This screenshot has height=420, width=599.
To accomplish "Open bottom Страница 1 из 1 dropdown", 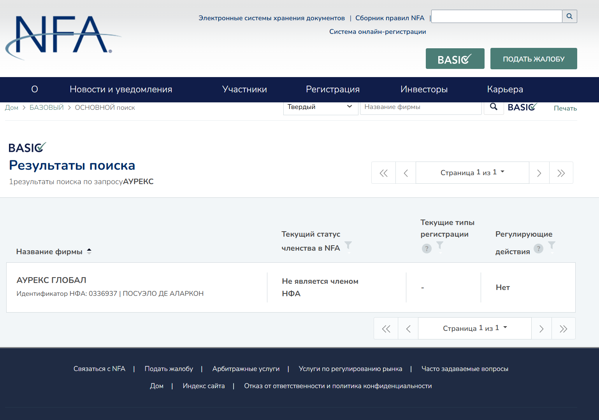I will point(475,328).
